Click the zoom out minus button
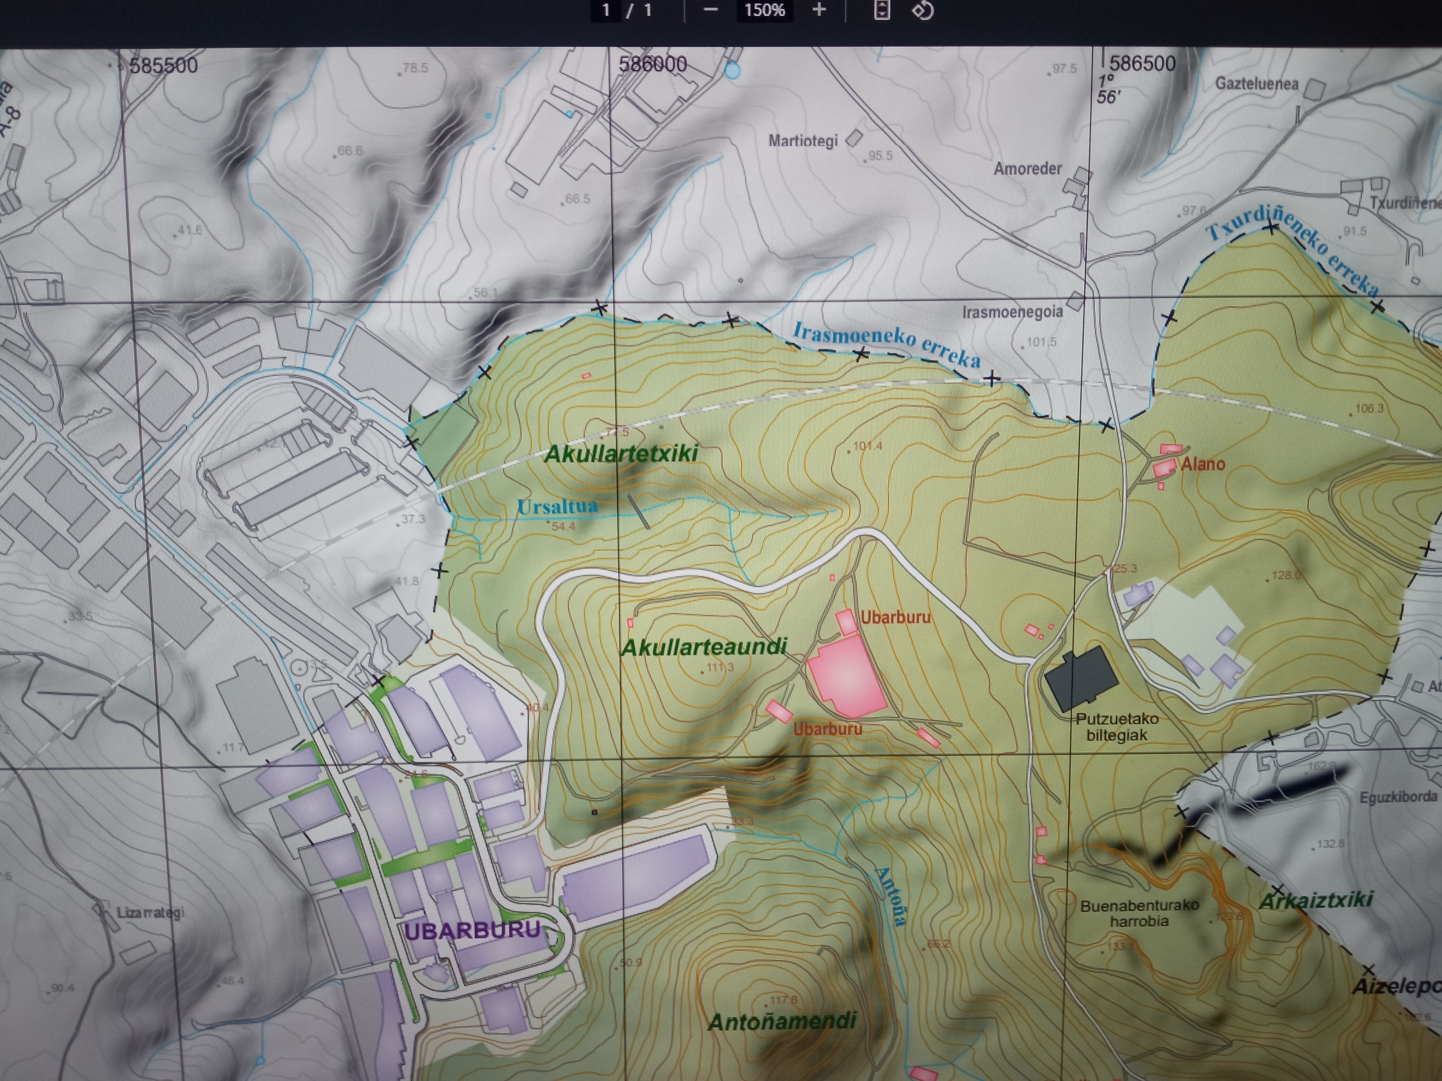The image size is (1442, 1081). (711, 10)
